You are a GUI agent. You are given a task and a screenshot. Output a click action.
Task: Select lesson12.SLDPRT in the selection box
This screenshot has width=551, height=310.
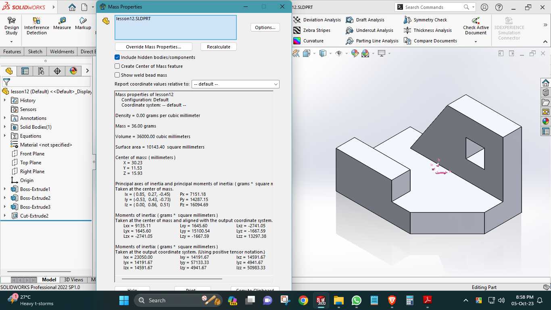tap(134, 19)
